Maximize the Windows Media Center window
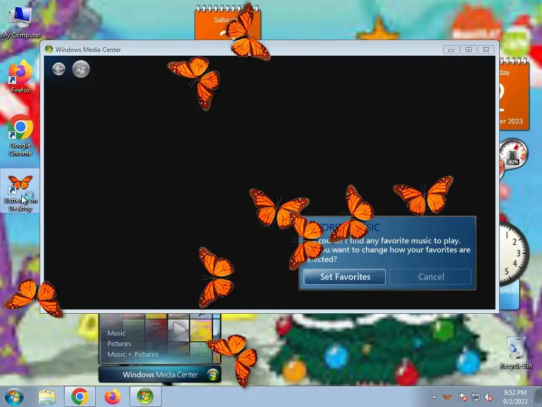The image size is (542, 407). tap(468, 49)
